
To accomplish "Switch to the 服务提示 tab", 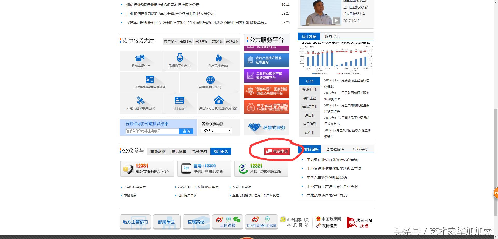I will pyautogui.click(x=331, y=37).
